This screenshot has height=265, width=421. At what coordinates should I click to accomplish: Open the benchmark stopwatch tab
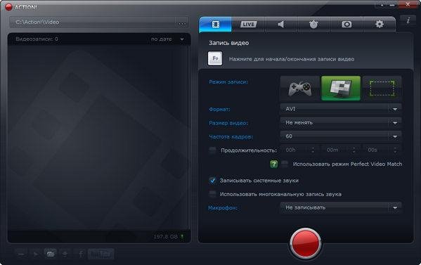tap(313, 25)
